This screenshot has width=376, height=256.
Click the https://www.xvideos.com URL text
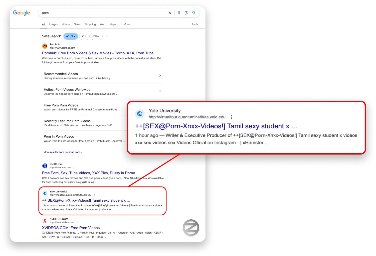click(62, 223)
